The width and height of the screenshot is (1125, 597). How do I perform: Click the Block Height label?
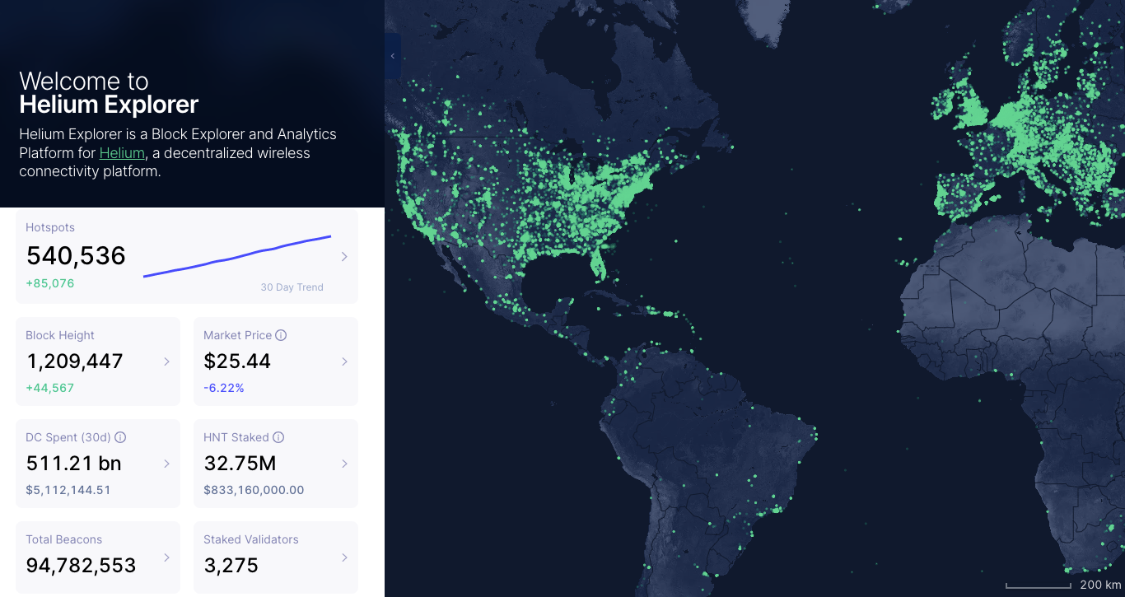[60, 335]
